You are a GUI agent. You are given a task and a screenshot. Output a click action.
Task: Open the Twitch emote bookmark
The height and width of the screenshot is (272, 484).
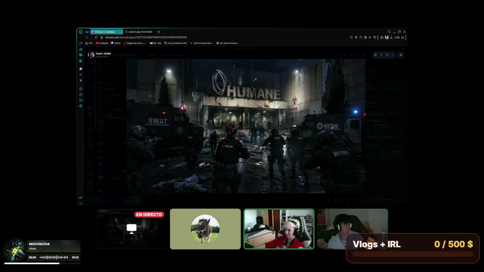202,43
